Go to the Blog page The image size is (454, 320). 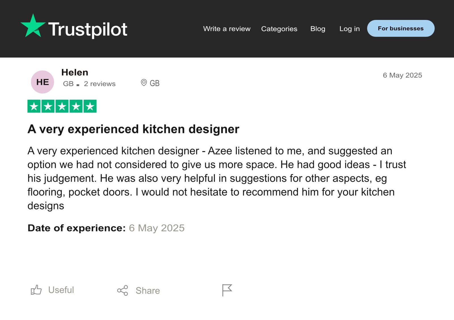pos(318,29)
